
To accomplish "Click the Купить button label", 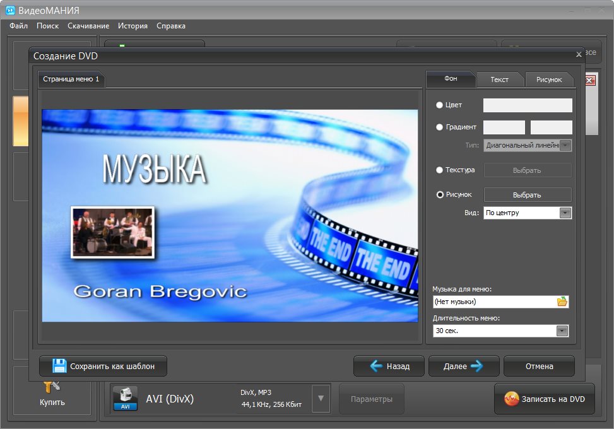I will [52, 403].
